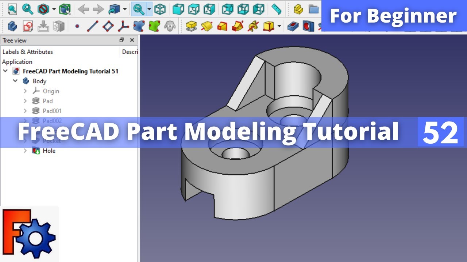Set the Left view
Viewport: 467px width, 262px height.
point(259,9)
